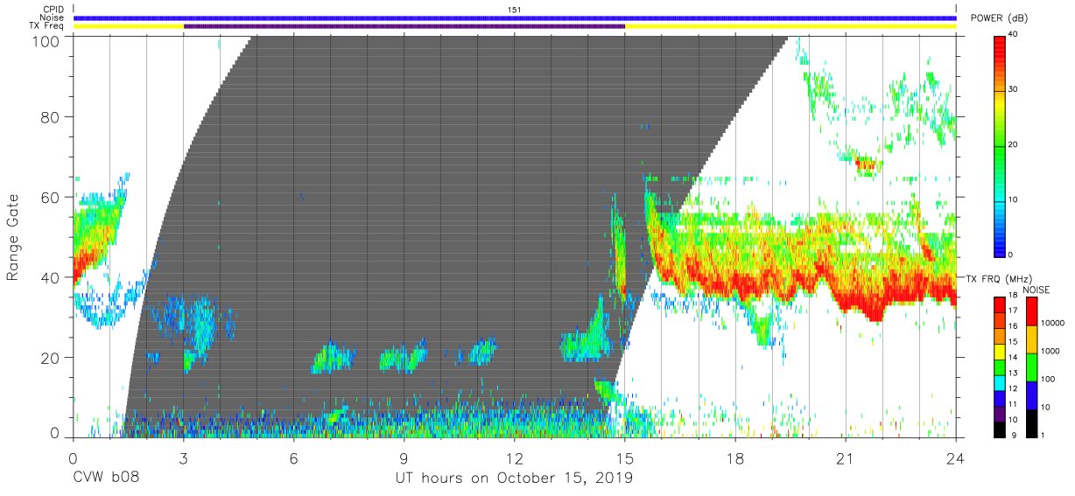Screen dimensions: 1075x496
Task: Click the CPID label at top left
Action: [52, 10]
